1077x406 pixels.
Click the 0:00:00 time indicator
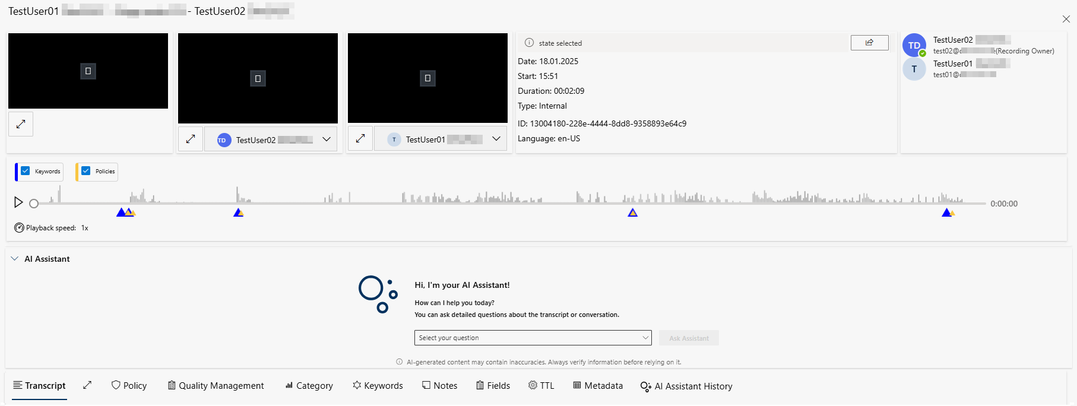click(1004, 204)
